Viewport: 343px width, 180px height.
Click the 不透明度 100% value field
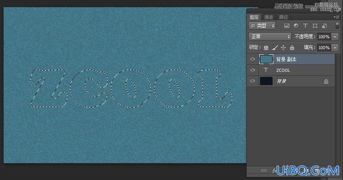point(324,37)
